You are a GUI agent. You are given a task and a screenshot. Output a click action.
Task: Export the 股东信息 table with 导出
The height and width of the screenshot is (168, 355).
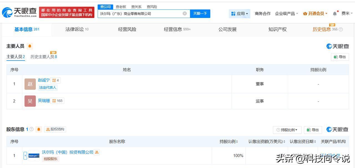[313, 130]
